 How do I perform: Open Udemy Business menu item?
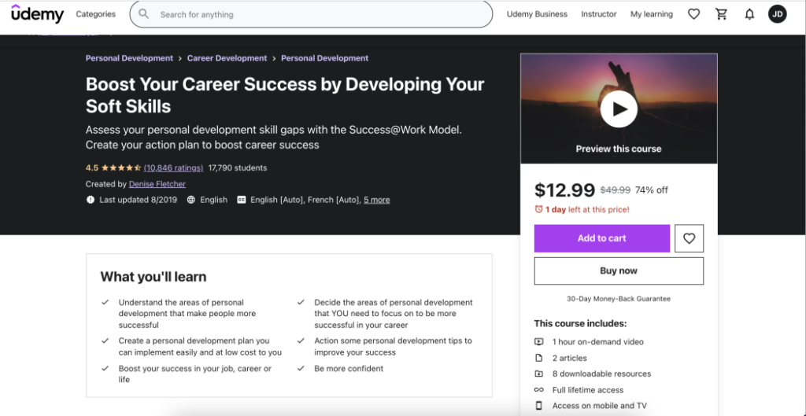[537, 14]
